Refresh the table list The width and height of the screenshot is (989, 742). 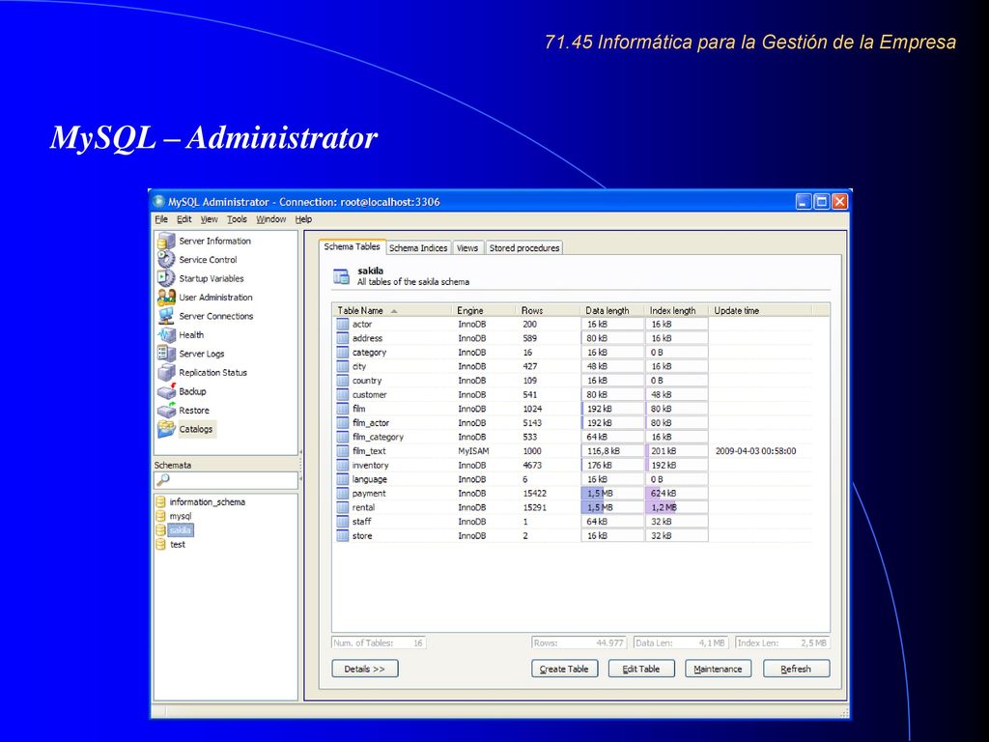[x=796, y=669]
